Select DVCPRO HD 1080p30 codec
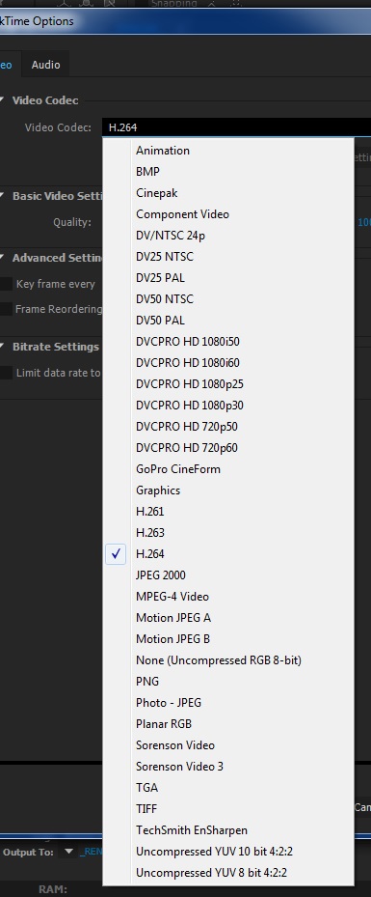This screenshot has width=371, height=897. point(228,405)
